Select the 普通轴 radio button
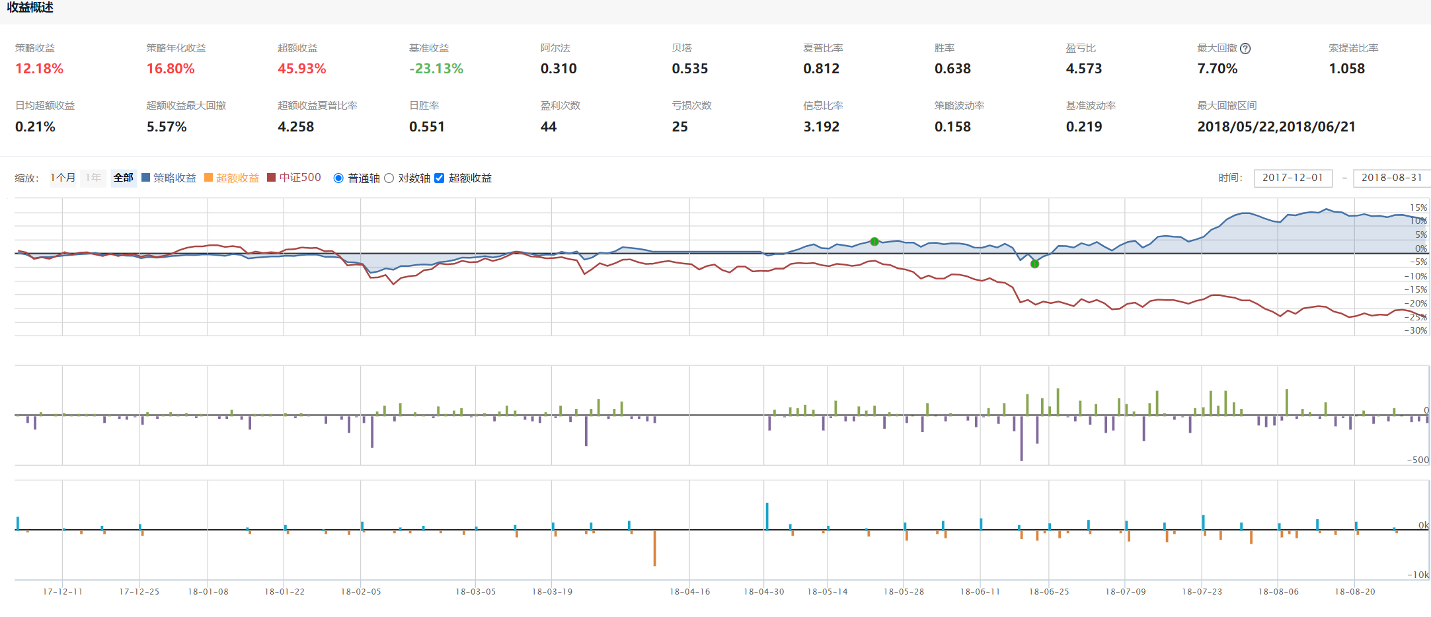The image size is (1431, 617). [338, 178]
